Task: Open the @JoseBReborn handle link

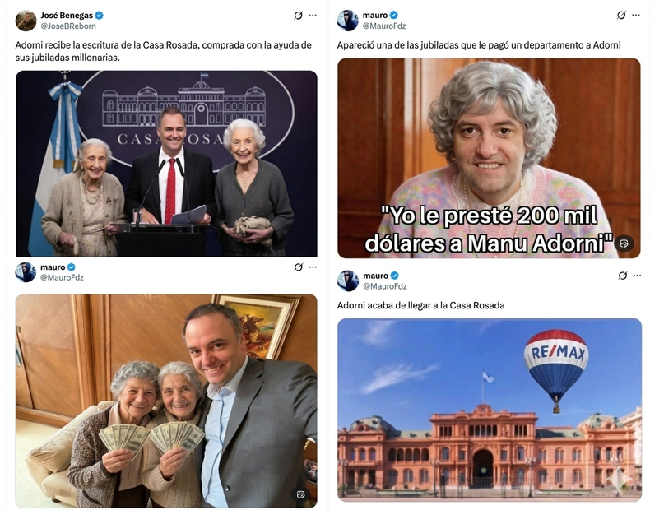Action: coord(68,26)
